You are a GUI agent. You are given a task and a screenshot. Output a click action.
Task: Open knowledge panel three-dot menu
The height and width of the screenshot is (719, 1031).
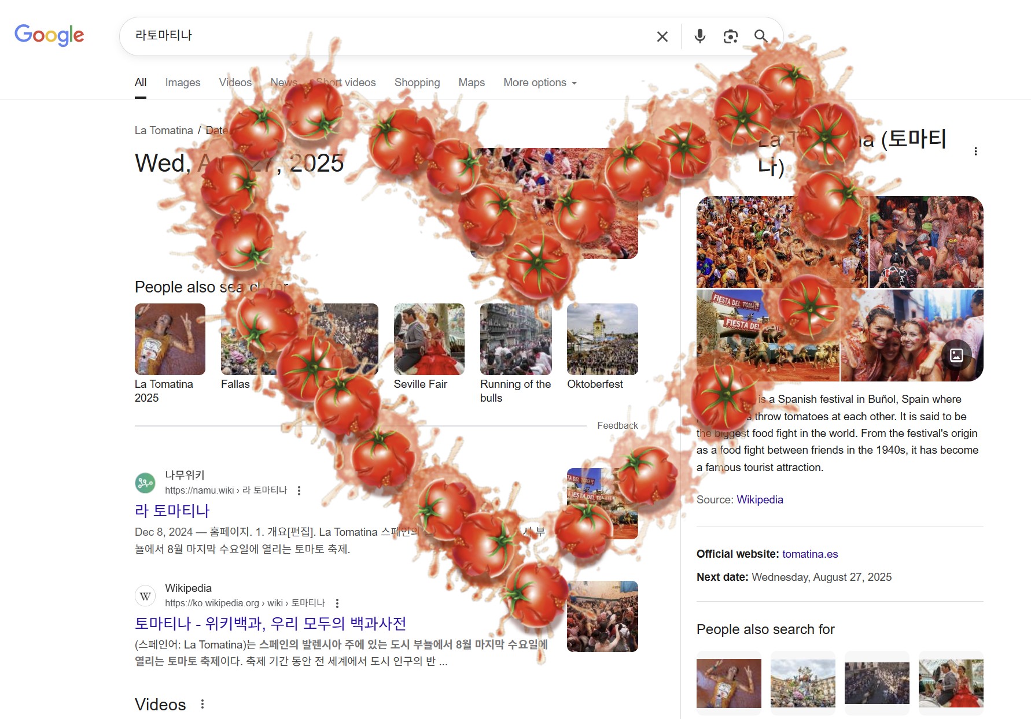(975, 151)
